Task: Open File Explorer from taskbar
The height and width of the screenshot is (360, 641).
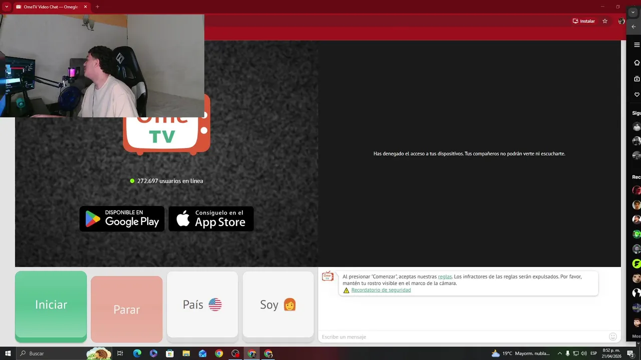Action: click(x=186, y=353)
